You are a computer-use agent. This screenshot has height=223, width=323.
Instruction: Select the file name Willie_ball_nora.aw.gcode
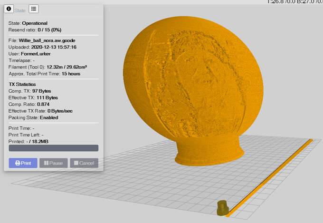[47, 40]
